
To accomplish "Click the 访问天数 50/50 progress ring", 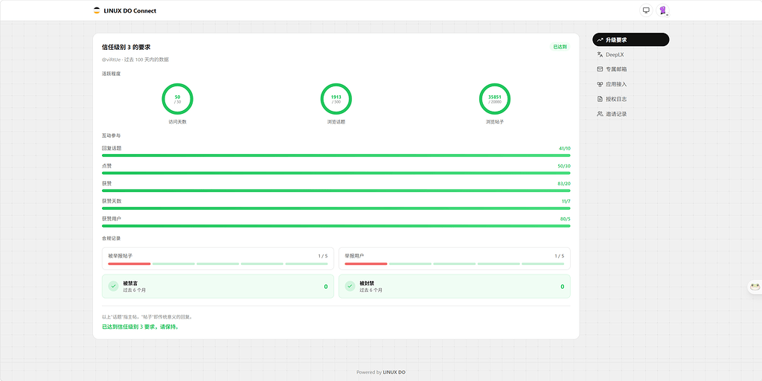I will click(x=177, y=99).
